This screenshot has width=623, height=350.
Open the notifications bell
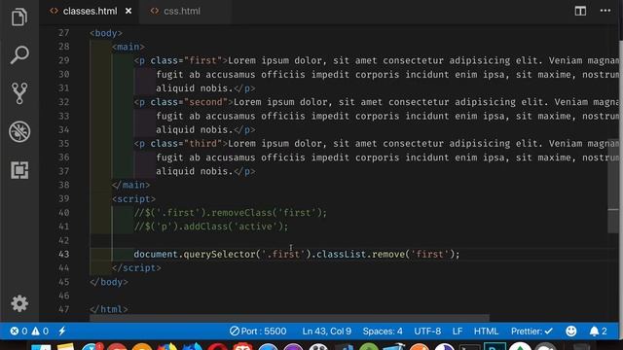click(x=598, y=331)
